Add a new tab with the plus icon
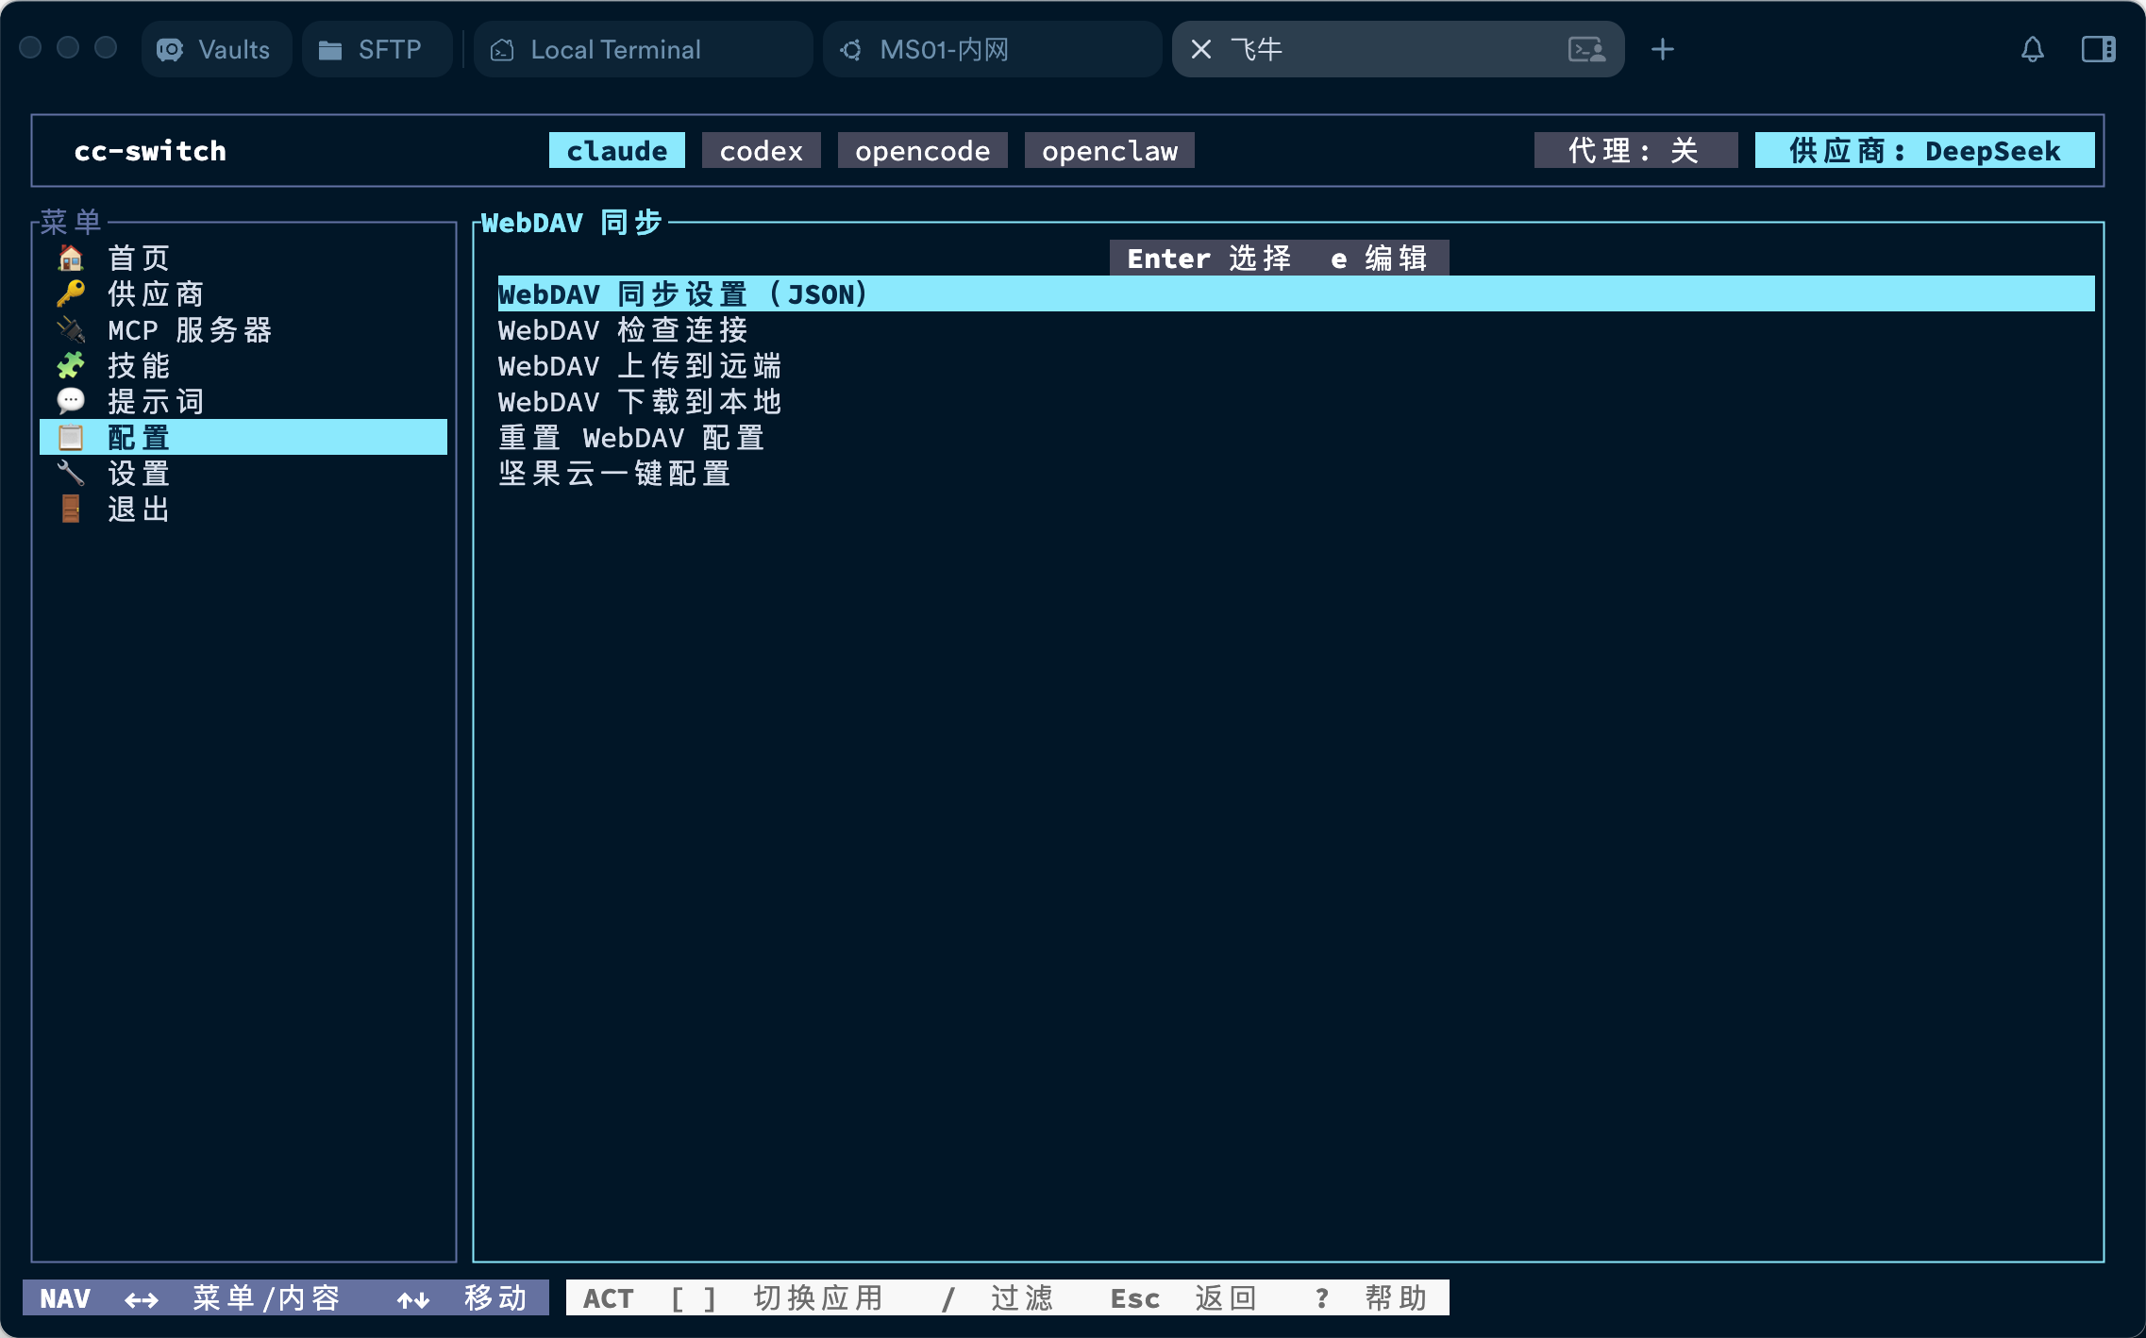This screenshot has height=1338, width=2146. coord(1663,49)
